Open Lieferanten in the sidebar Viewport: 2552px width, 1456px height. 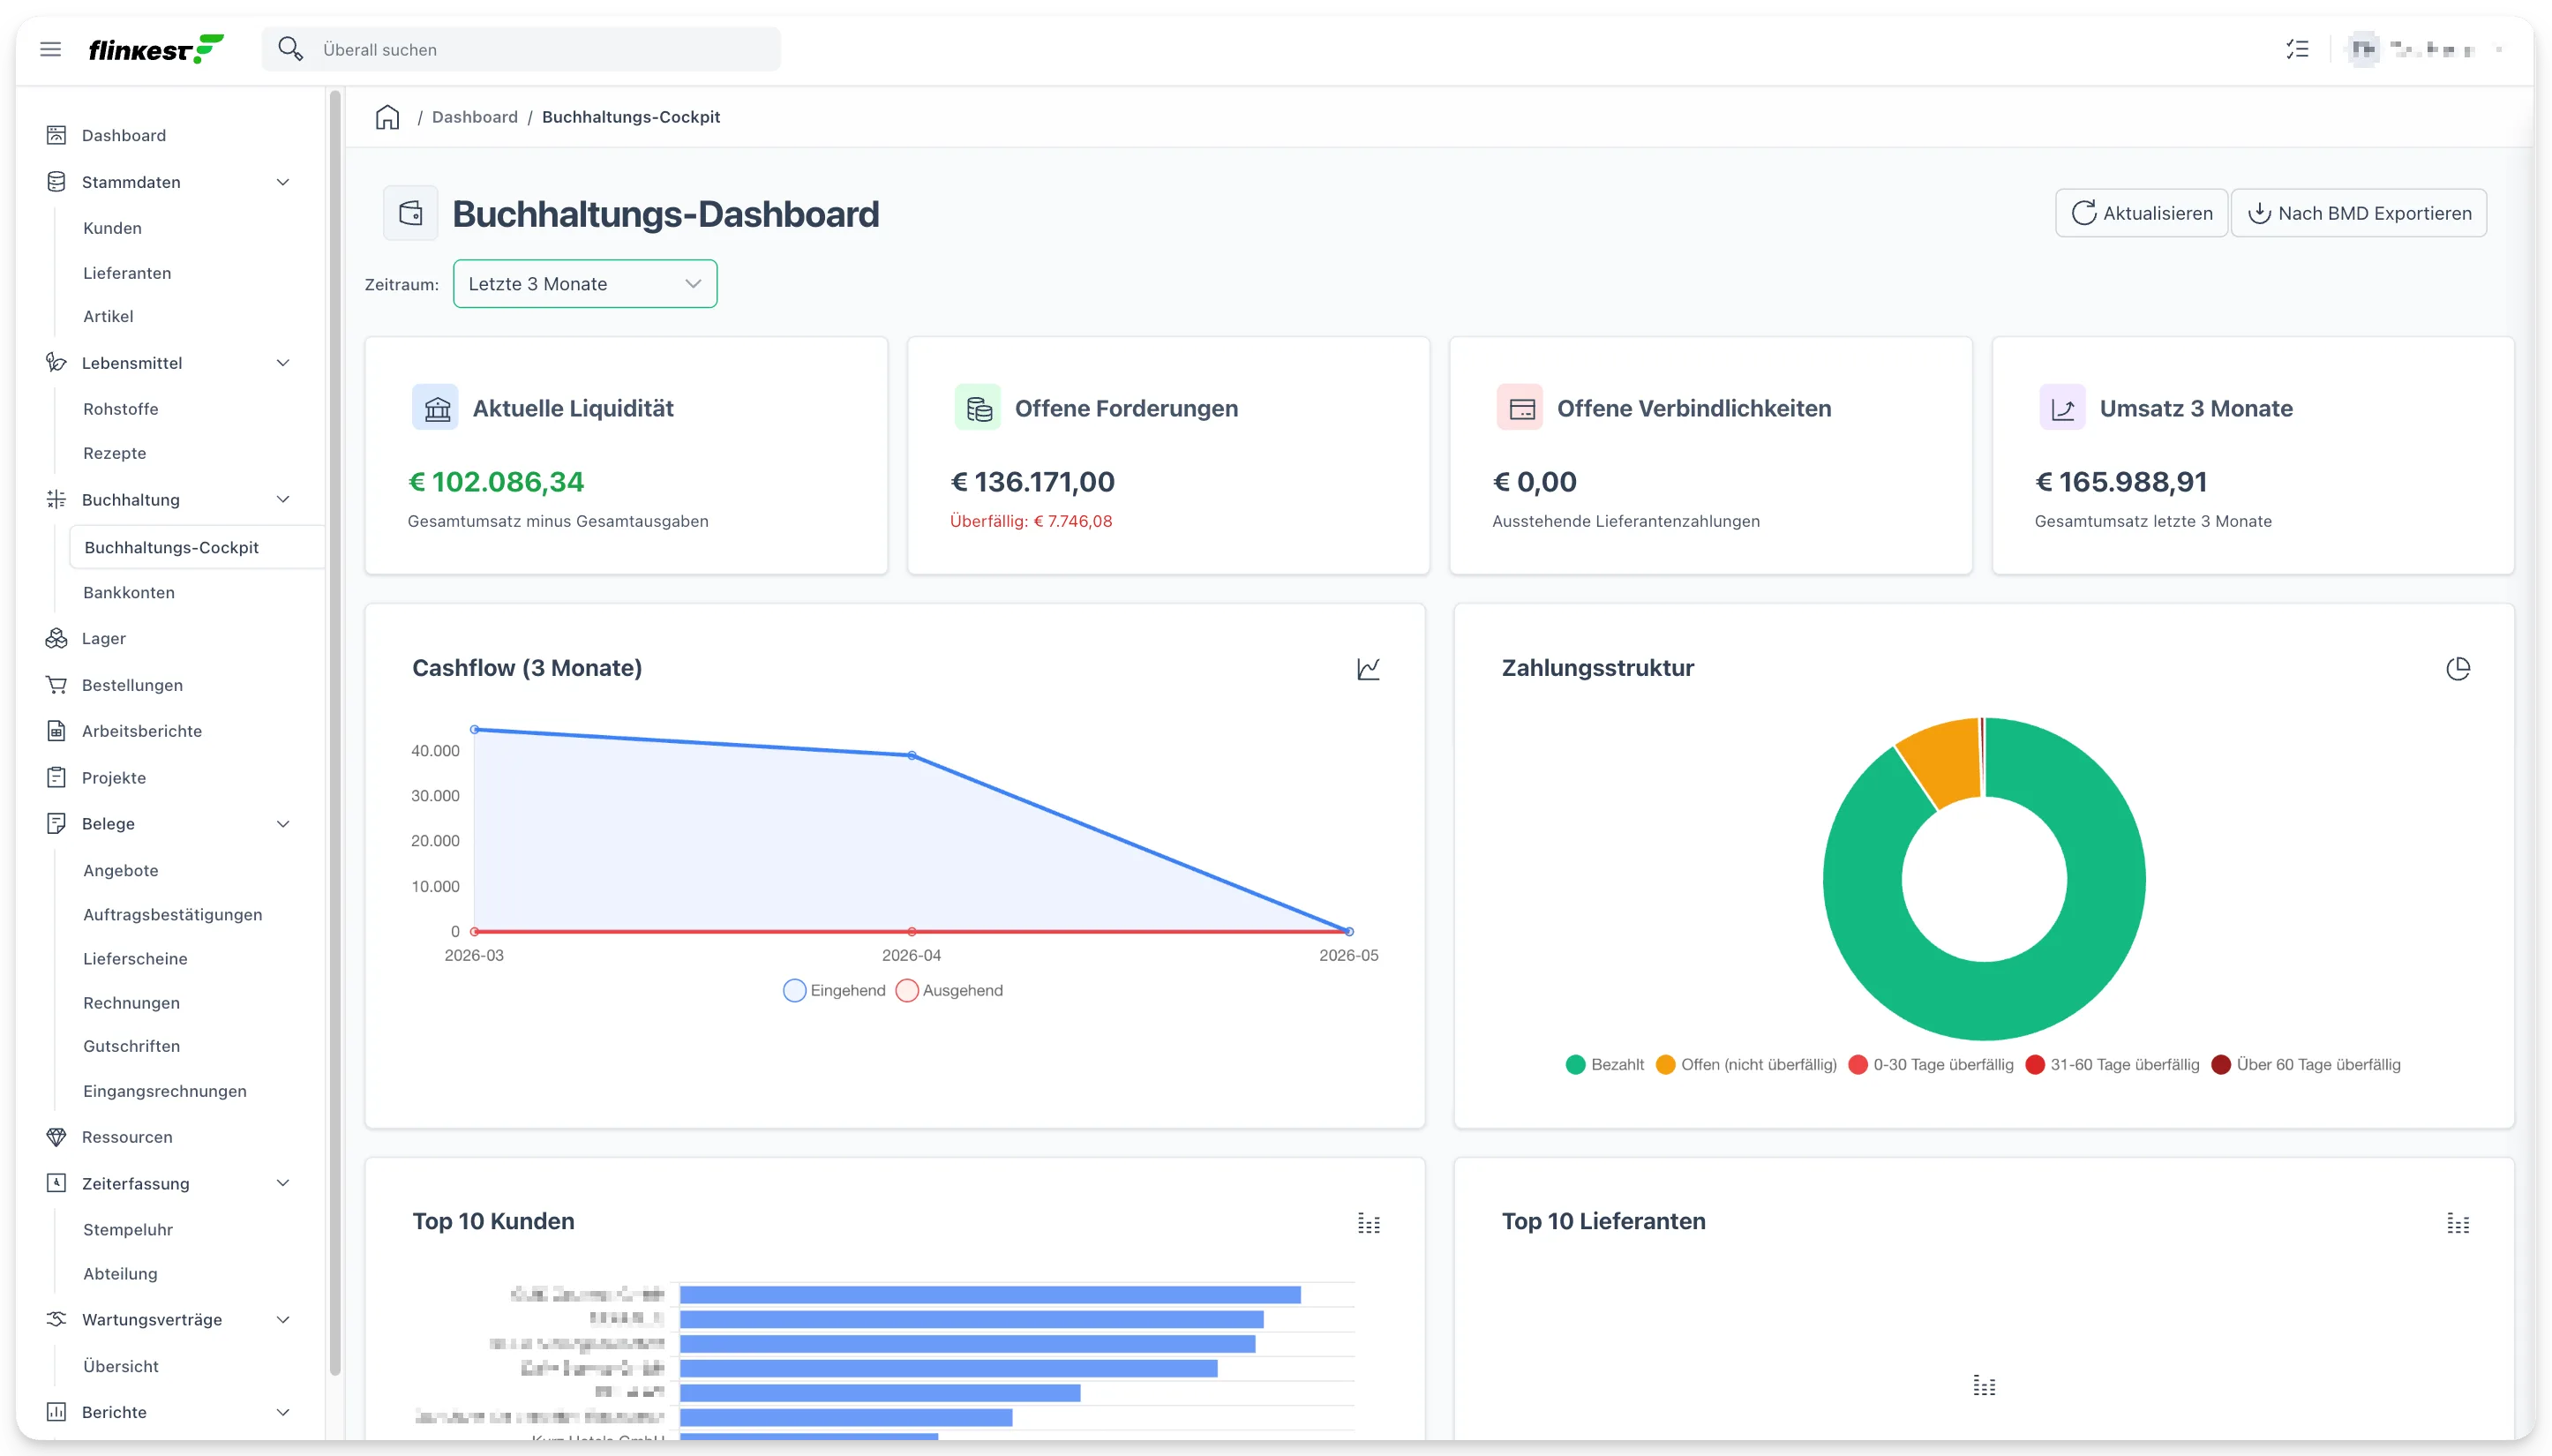[127, 273]
